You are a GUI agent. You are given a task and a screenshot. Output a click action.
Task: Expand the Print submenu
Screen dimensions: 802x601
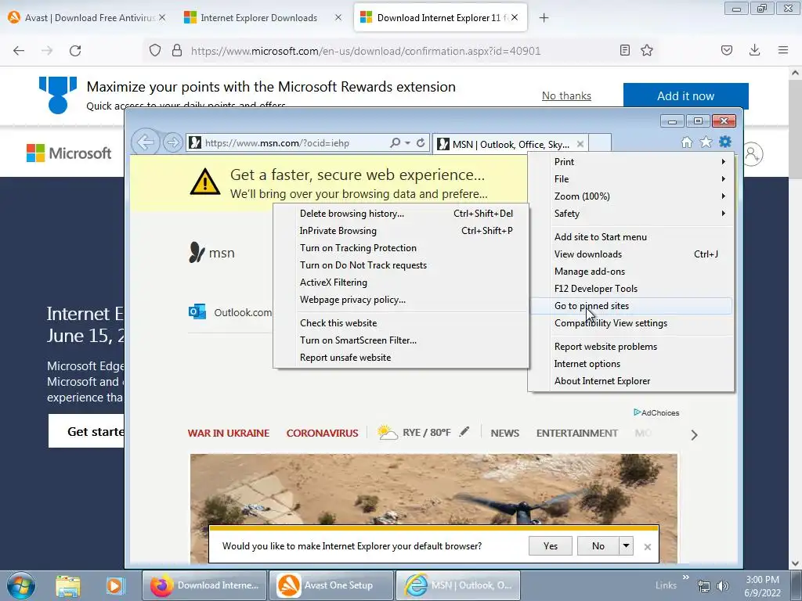[x=631, y=161]
